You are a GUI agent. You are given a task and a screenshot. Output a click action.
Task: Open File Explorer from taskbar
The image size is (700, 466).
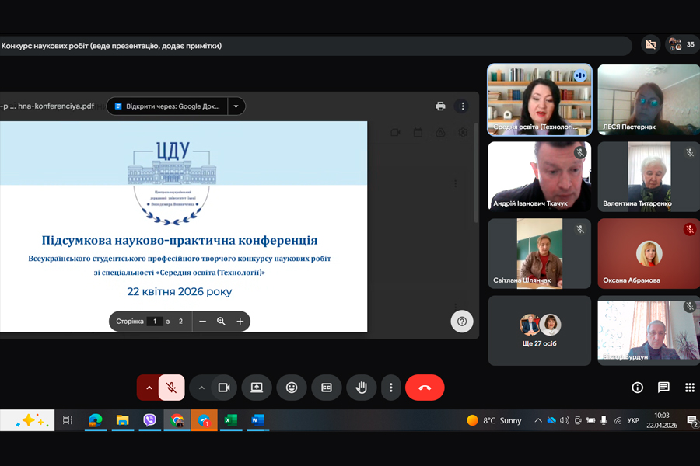pos(122,420)
